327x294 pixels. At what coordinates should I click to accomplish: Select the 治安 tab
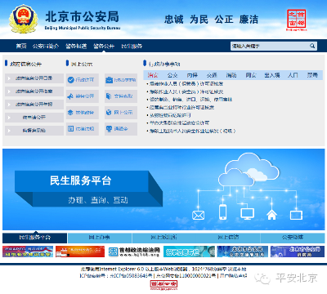click(x=153, y=75)
